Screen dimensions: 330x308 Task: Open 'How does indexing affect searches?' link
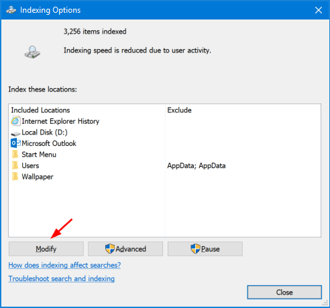[x=64, y=265]
